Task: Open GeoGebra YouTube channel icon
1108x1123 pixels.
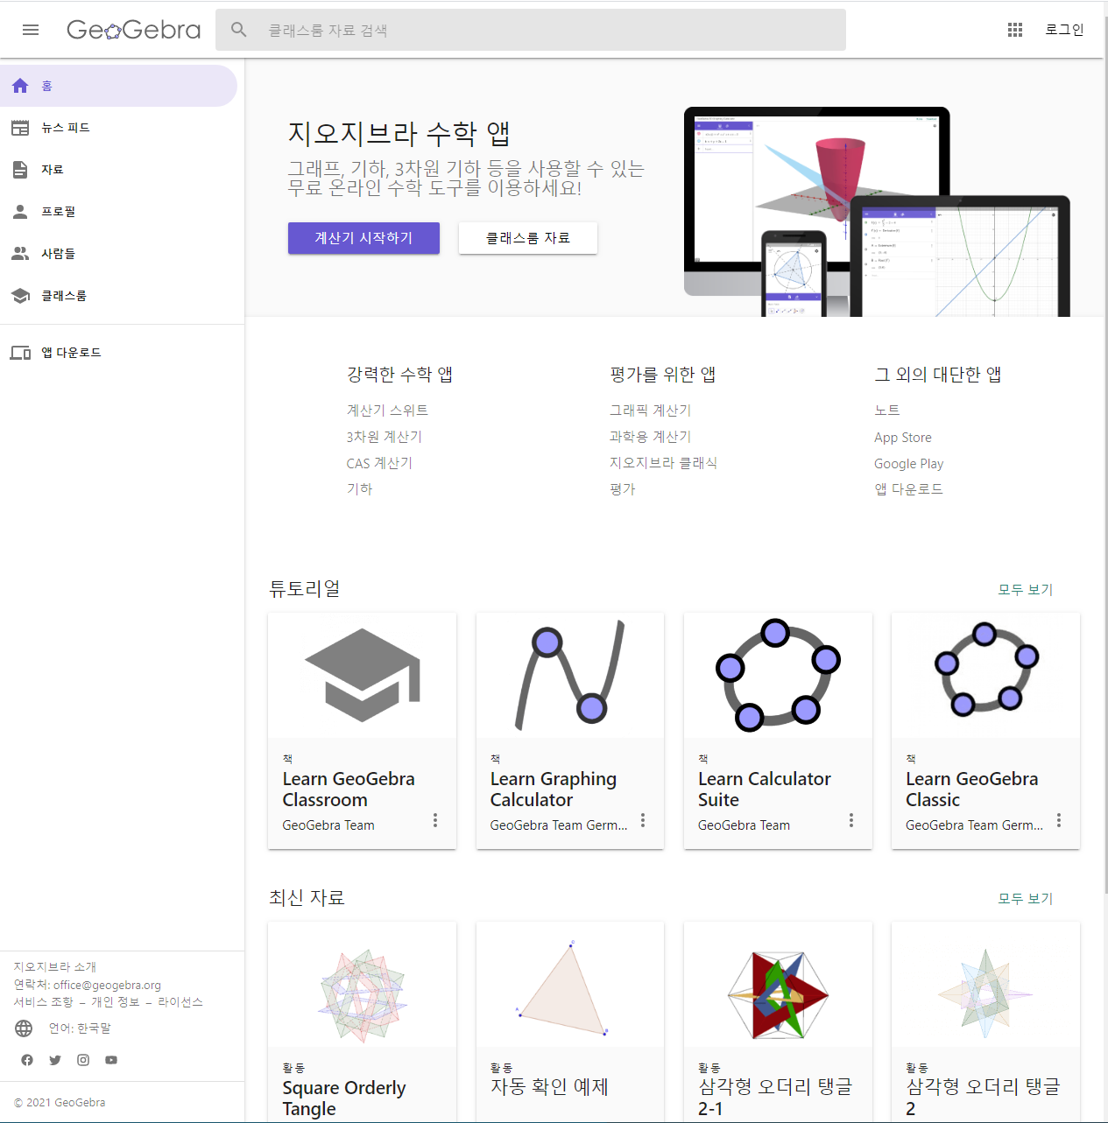Action: tap(111, 1060)
